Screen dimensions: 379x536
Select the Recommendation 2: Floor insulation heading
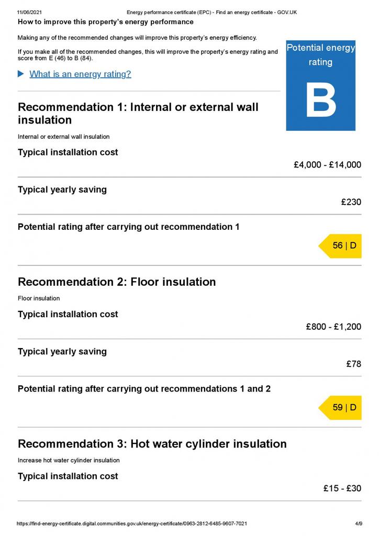click(117, 282)
